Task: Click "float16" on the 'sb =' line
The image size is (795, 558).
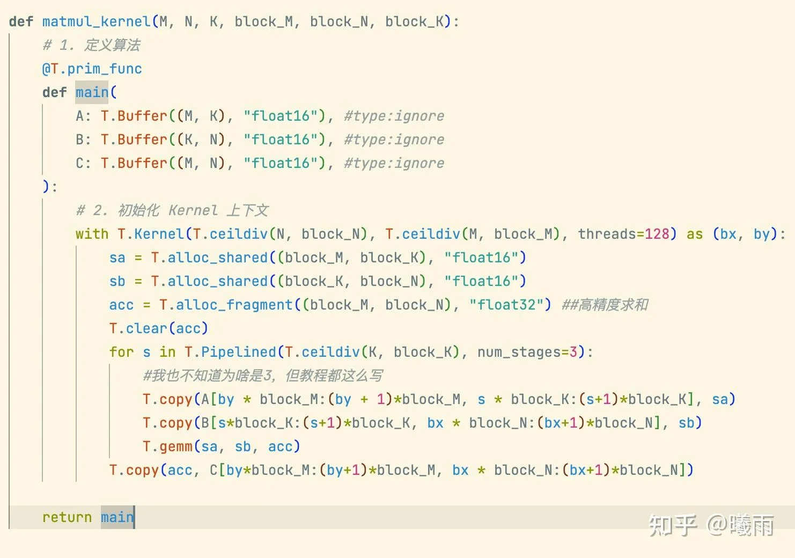Action: point(481,281)
